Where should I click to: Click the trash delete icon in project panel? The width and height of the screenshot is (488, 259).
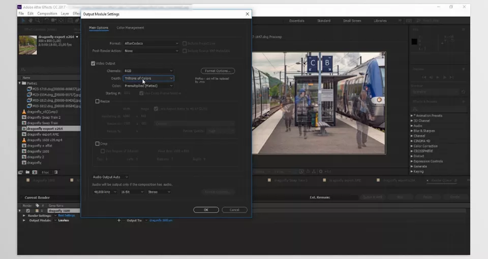pyautogui.click(x=56, y=172)
